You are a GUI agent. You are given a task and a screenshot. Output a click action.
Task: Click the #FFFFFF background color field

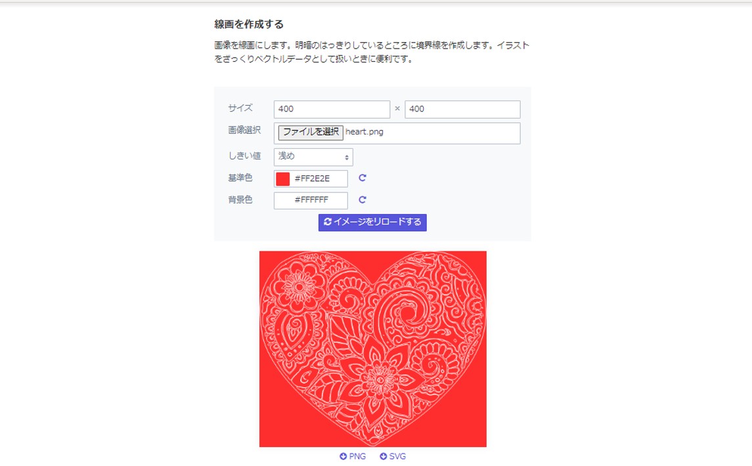311,200
